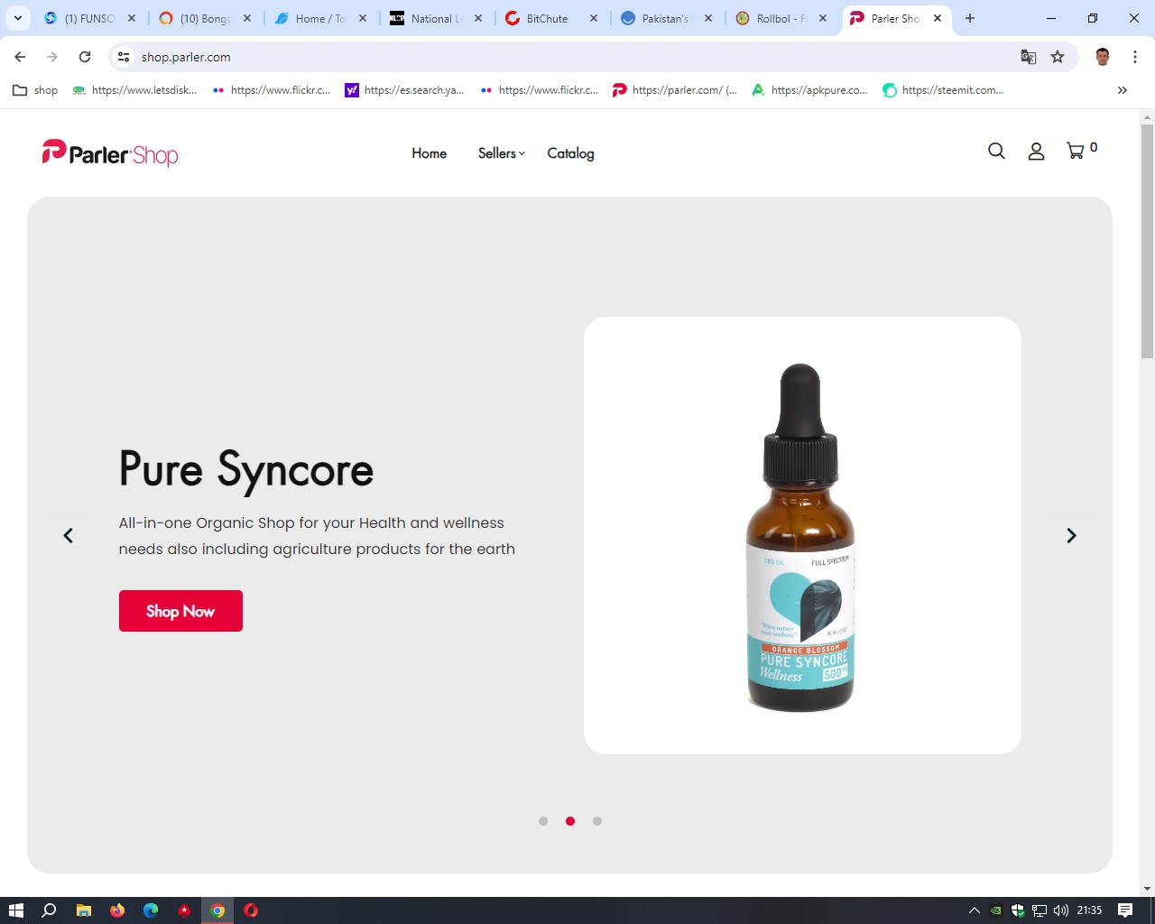Launch Microsoft Edge from the taskbar
The width and height of the screenshot is (1155, 924).
click(x=151, y=910)
